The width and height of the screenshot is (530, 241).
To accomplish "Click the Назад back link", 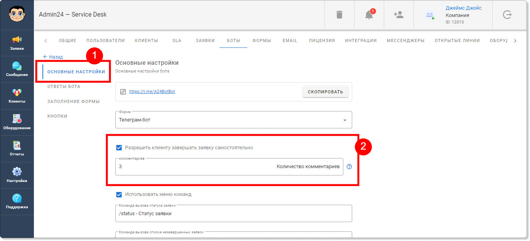I will 53,57.
